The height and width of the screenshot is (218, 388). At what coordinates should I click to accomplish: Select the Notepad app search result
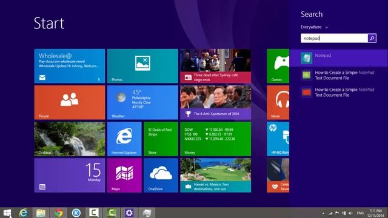point(338,58)
